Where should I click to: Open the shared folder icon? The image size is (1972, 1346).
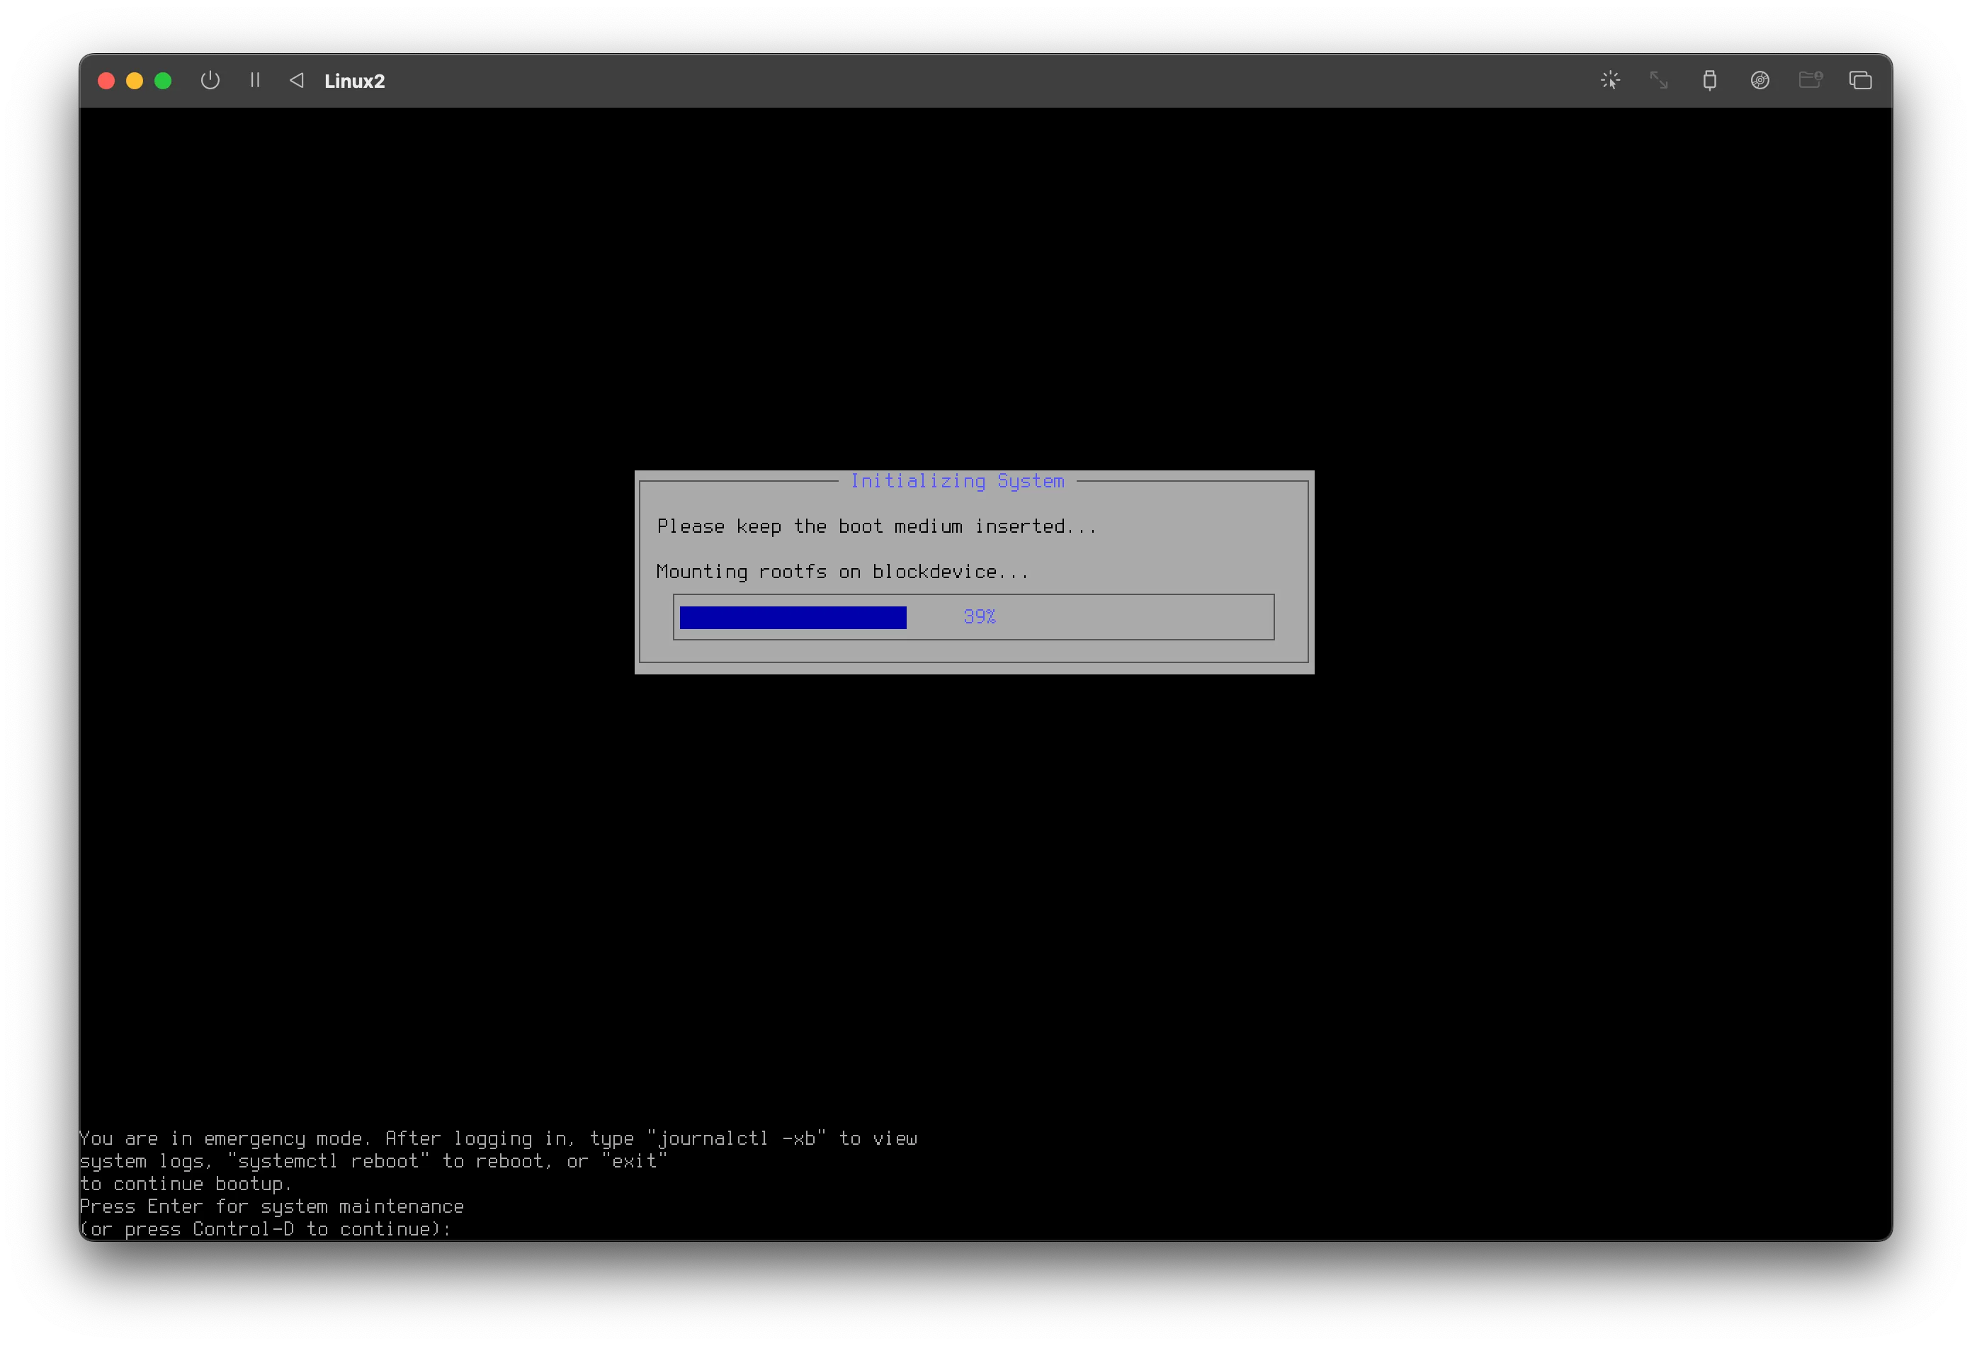click(x=1810, y=81)
